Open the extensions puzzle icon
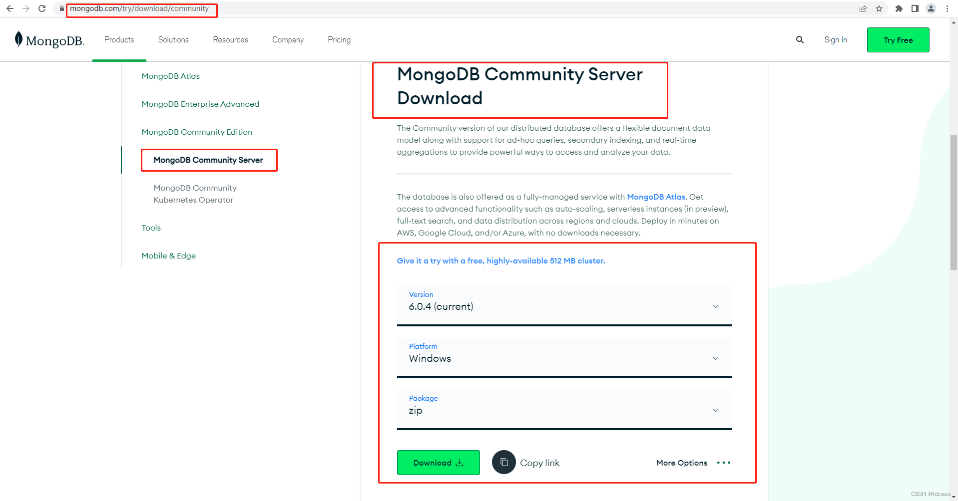958x501 pixels. click(899, 8)
